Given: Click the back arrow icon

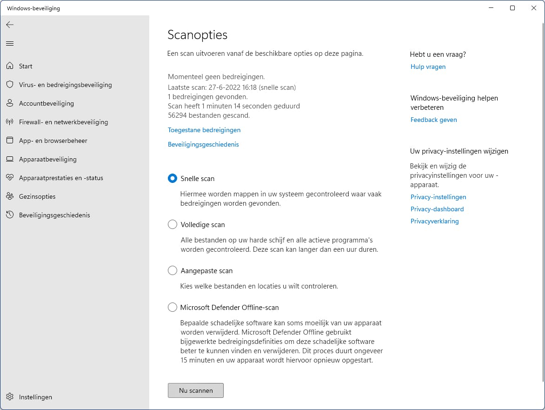Looking at the screenshot, I should point(10,25).
